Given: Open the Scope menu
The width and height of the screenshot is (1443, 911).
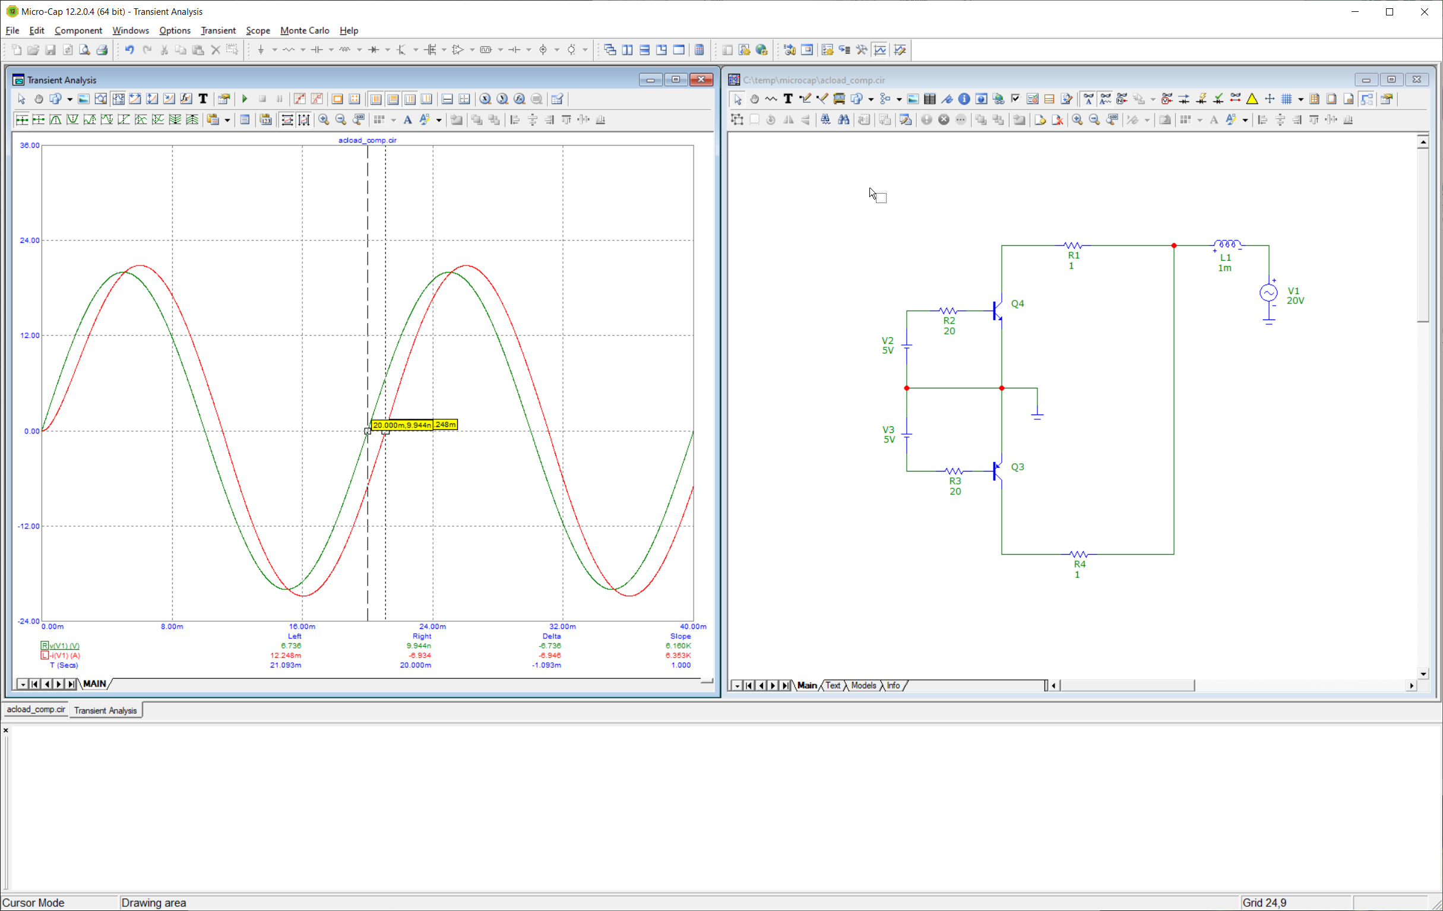Looking at the screenshot, I should coord(258,30).
